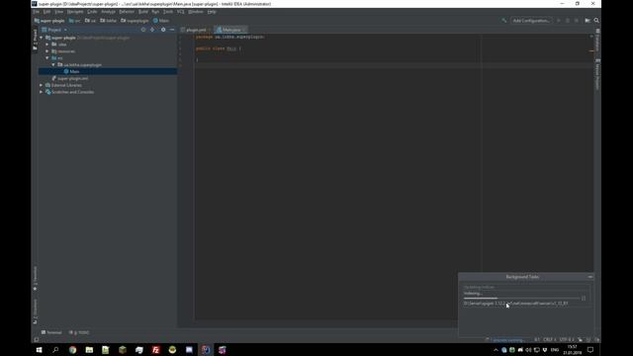Click the Indexing progress bar
This screenshot has width=633, height=356.
click(521, 299)
